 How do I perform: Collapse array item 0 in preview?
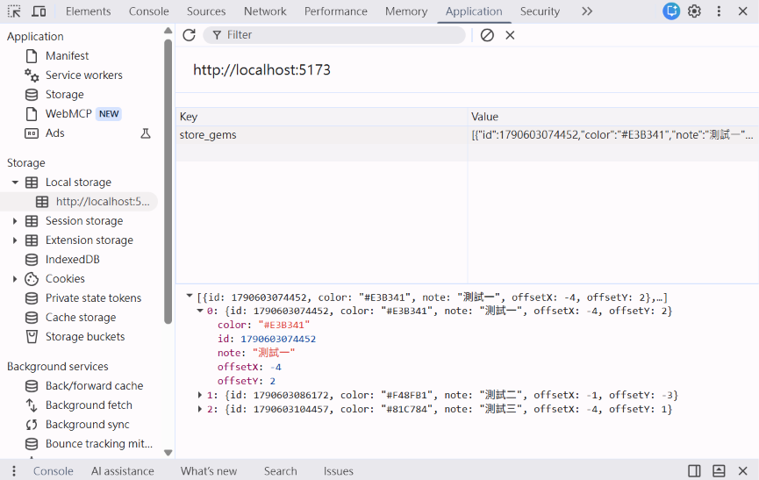pos(200,311)
